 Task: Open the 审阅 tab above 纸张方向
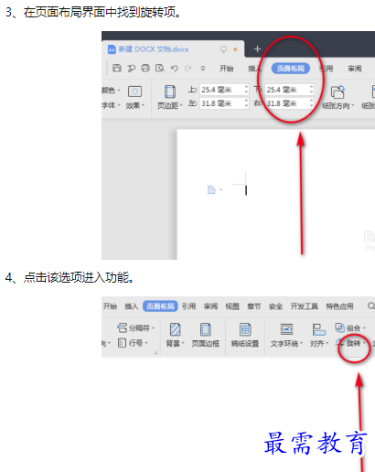point(355,69)
